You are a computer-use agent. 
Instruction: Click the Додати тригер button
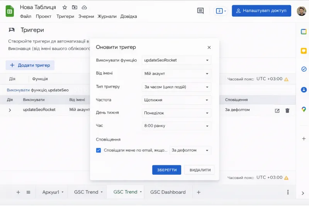(30, 65)
